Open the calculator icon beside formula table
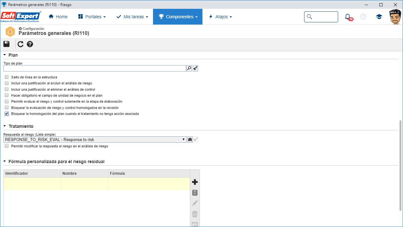The image size is (403, 227). (195, 193)
